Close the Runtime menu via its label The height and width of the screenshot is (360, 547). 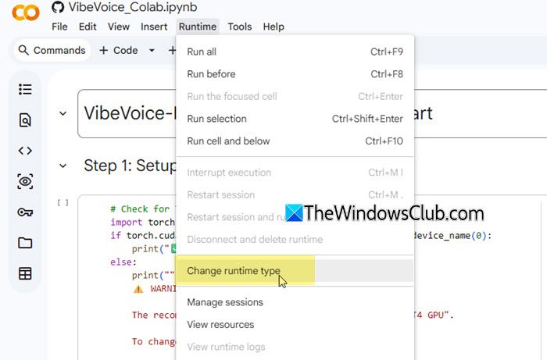(198, 27)
